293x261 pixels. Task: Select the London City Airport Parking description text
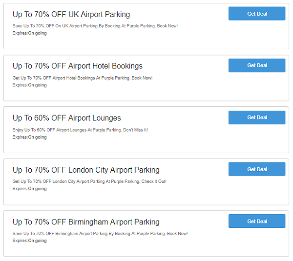[x=89, y=181]
